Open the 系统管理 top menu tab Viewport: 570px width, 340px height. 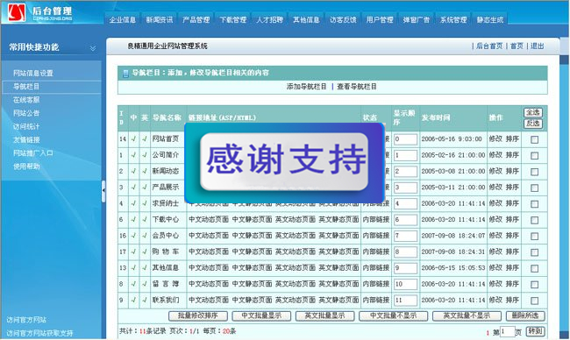(453, 19)
